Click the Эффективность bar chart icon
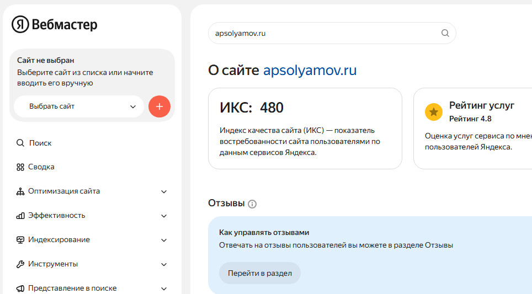The image size is (532, 294). coord(20,216)
